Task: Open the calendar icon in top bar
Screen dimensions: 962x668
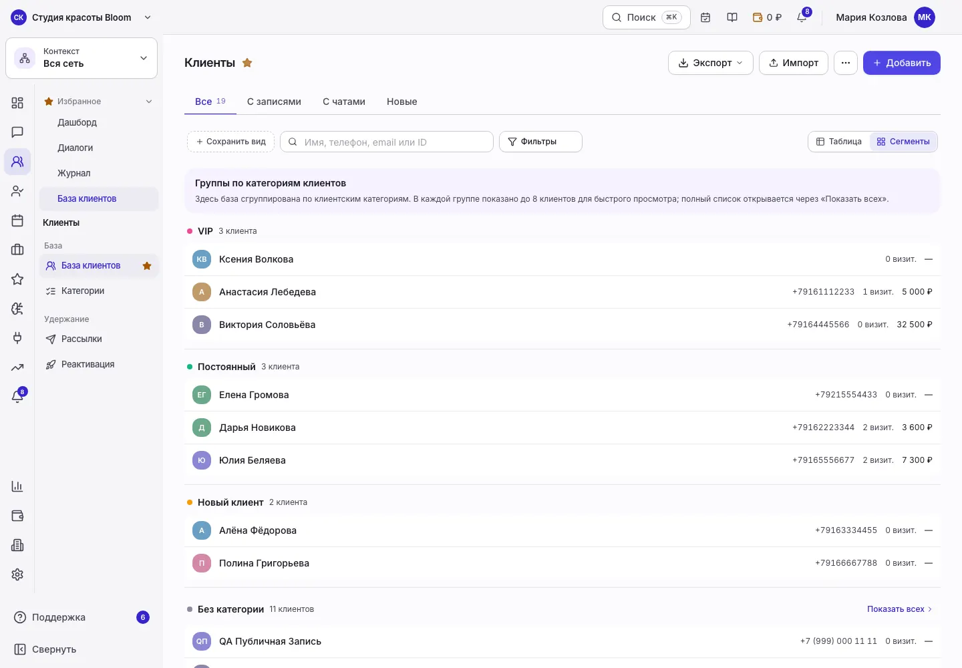Action: coord(705,17)
